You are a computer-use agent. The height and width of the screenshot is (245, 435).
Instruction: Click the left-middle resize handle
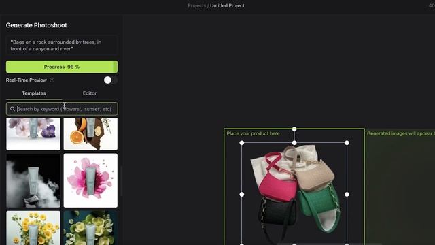(242, 195)
